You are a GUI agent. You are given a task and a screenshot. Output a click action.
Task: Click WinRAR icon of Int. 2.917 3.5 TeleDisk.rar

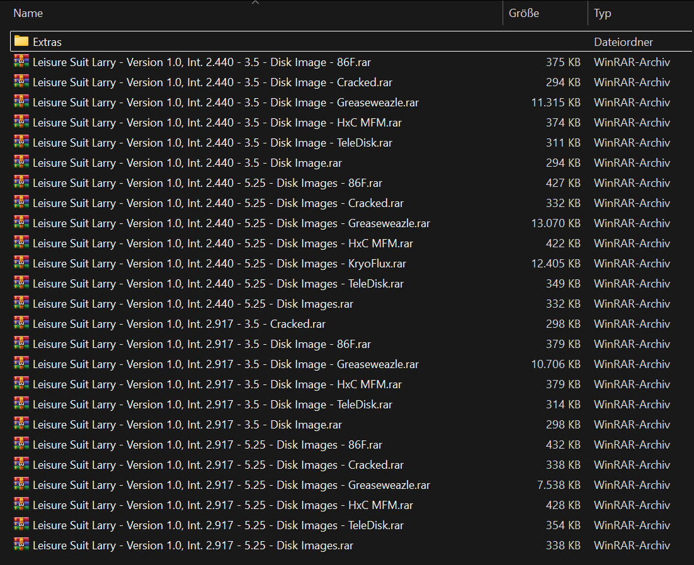point(21,404)
